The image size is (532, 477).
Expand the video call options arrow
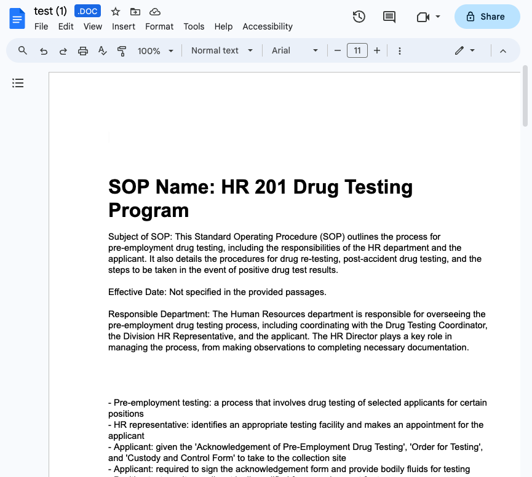(x=438, y=17)
